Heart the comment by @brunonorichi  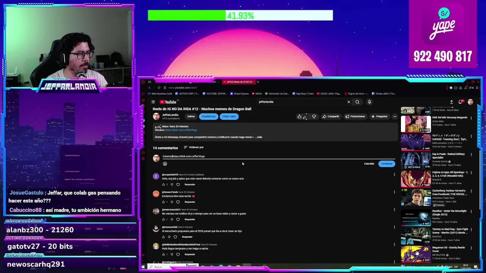tap(175, 237)
